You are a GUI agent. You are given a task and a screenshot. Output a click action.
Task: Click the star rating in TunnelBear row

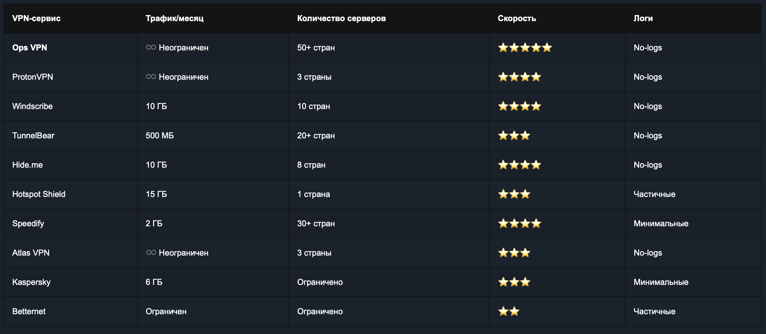[x=514, y=136]
